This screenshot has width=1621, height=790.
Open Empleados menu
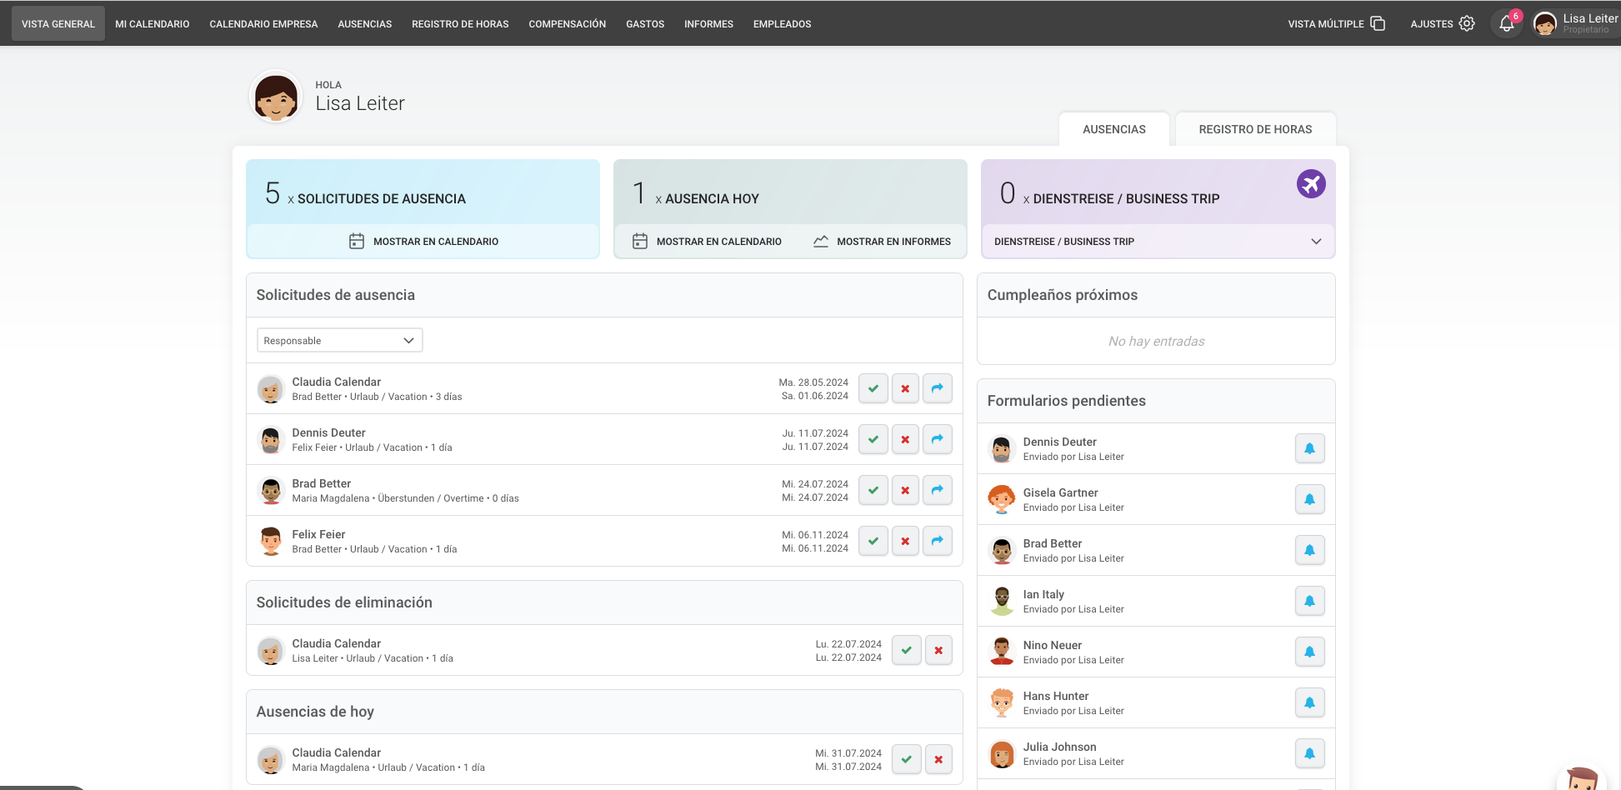(x=783, y=23)
